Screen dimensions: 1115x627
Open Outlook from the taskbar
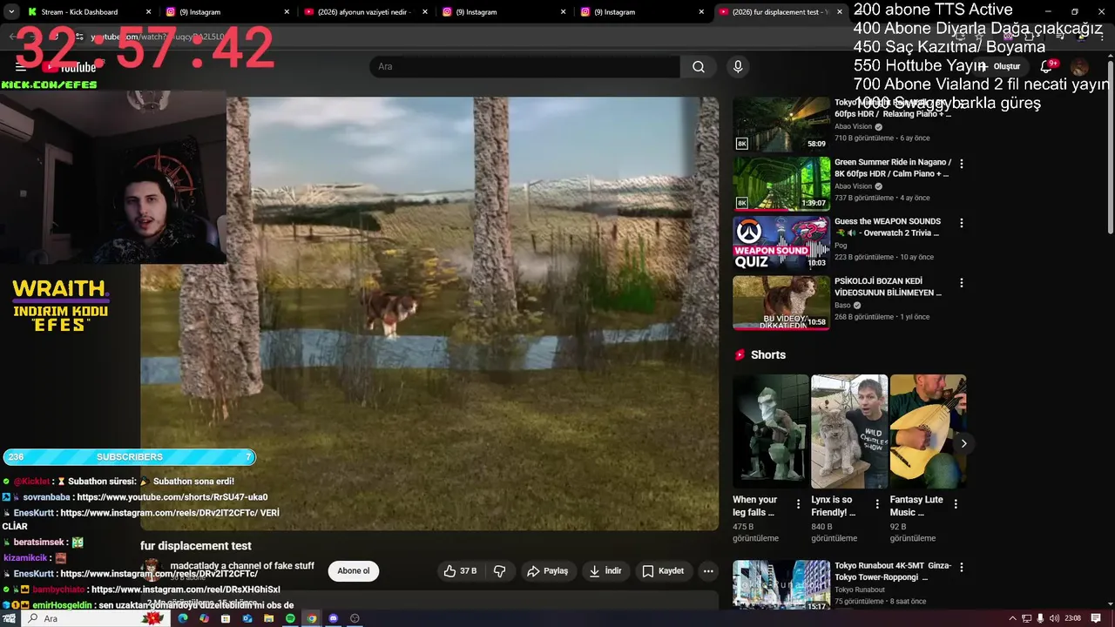pos(247,618)
